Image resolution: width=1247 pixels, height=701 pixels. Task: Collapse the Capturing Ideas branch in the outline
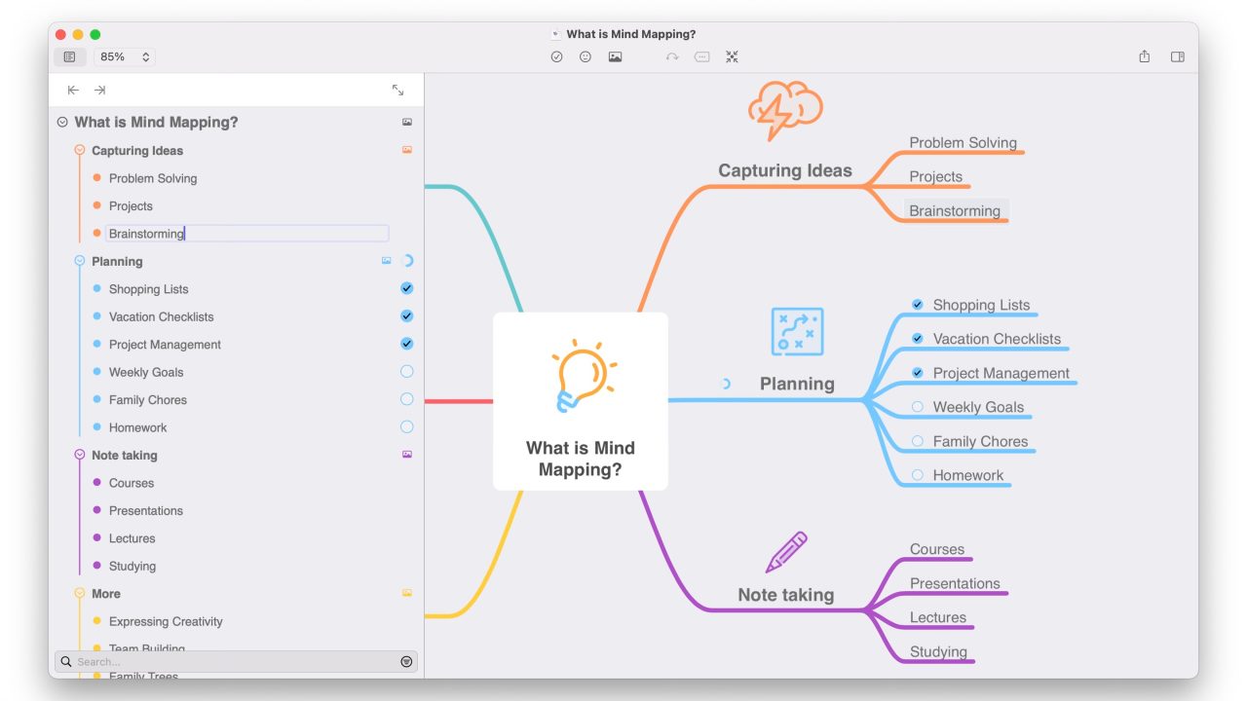(x=79, y=150)
